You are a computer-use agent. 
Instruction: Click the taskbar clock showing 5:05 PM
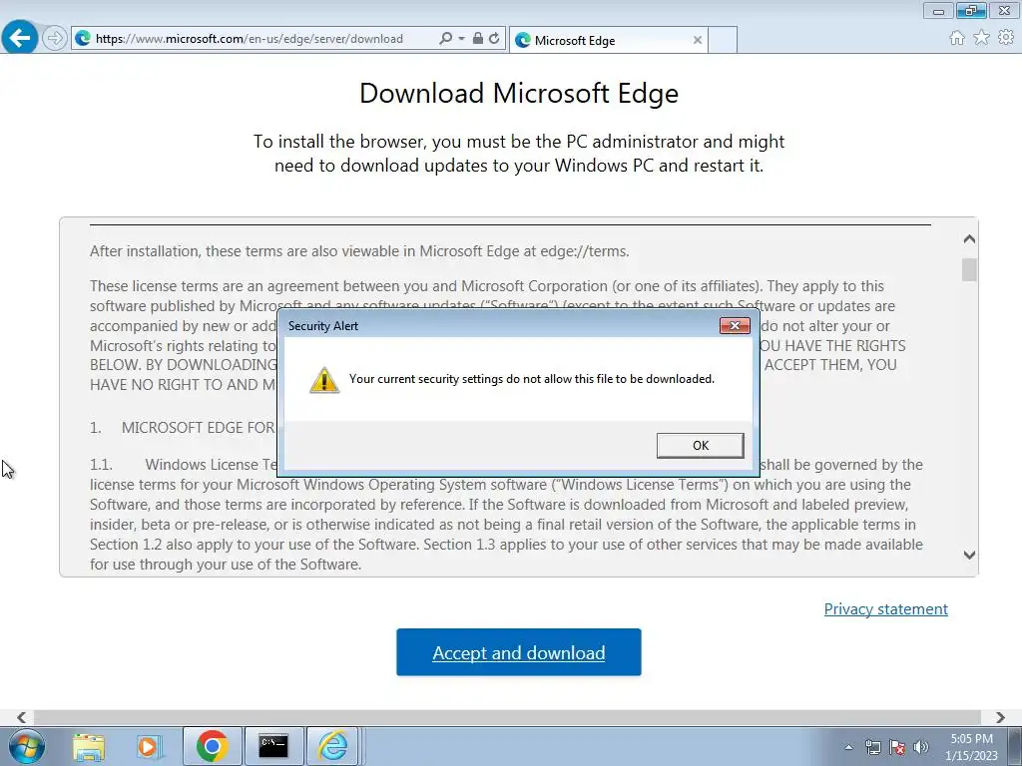pos(971,747)
